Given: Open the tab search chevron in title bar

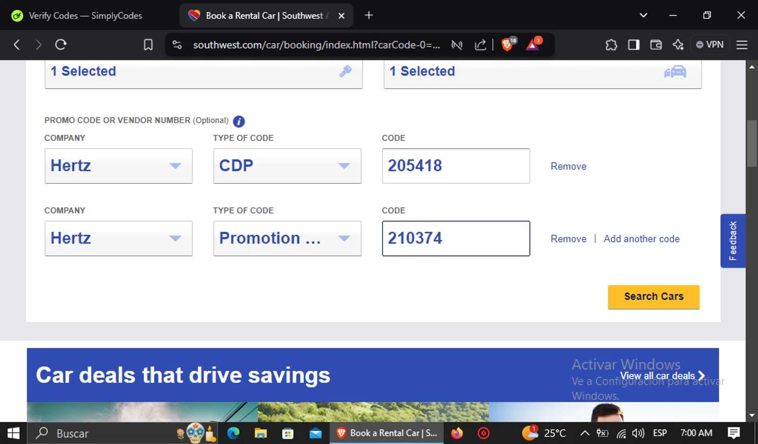Looking at the screenshot, I should 643,15.
